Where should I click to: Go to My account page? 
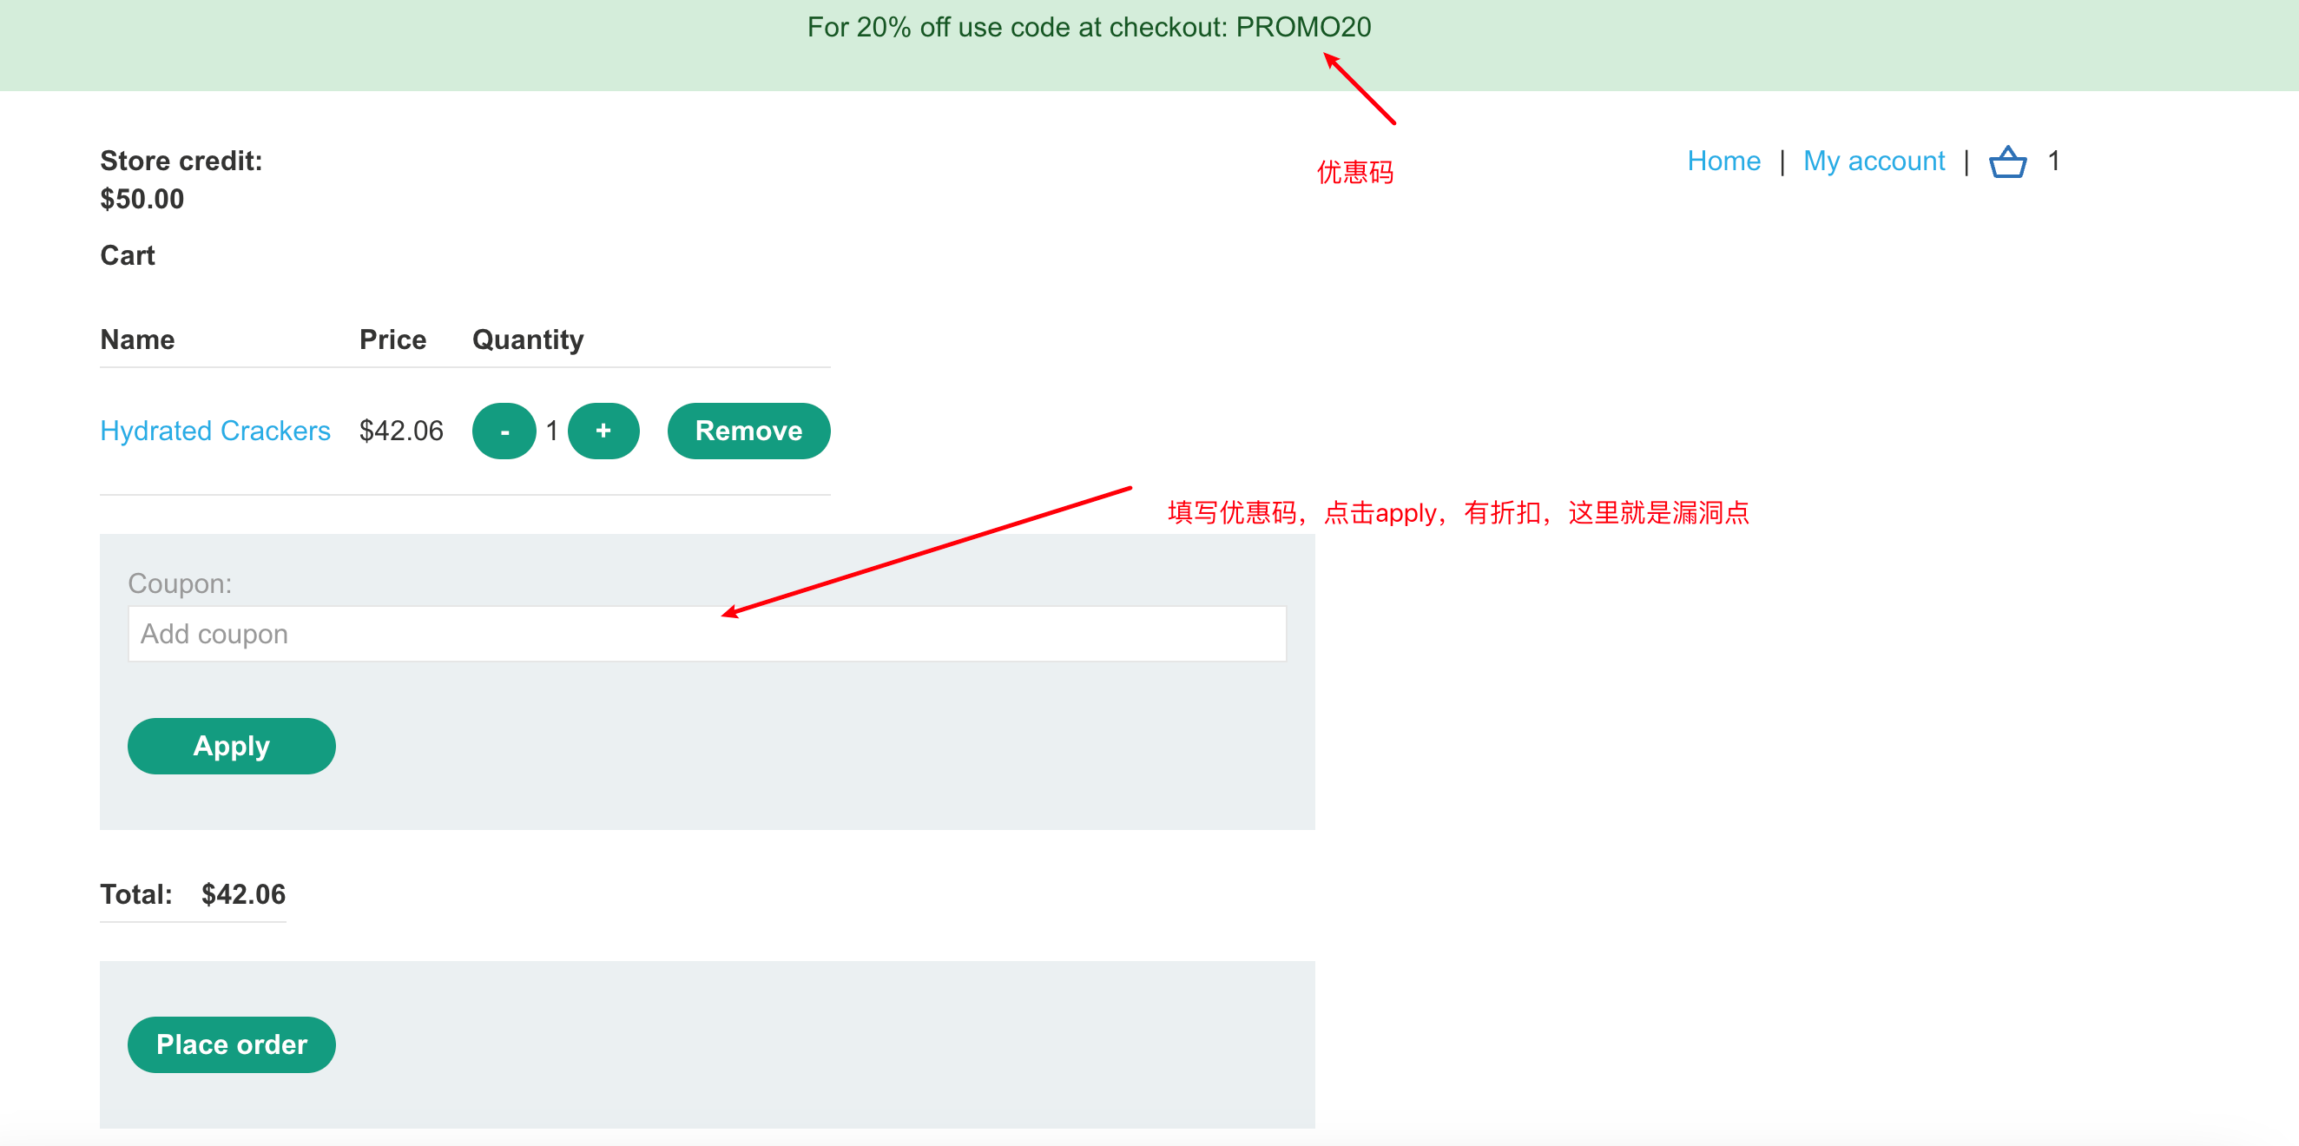[1873, 161]
